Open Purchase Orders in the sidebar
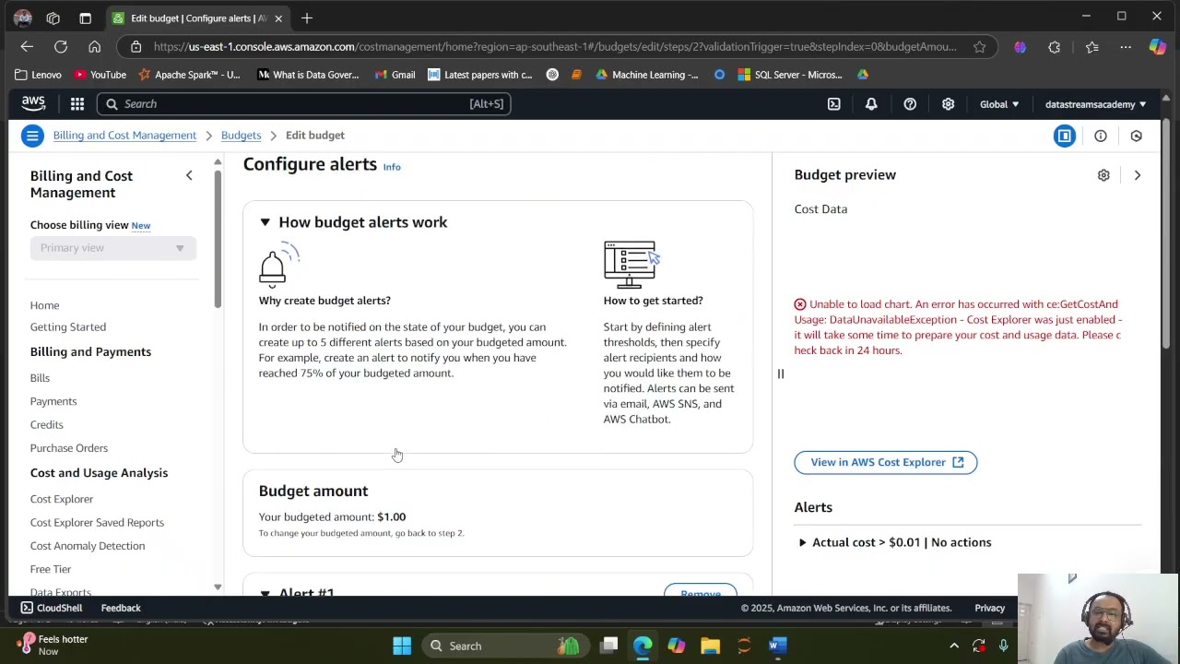 click(69, 448)
